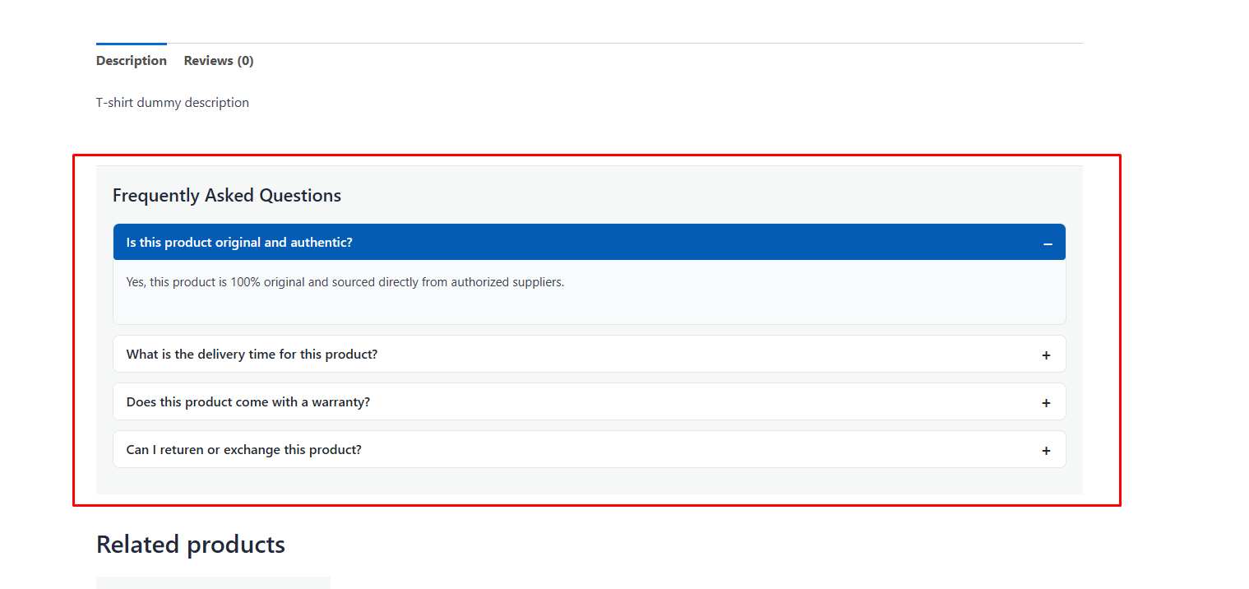Viewport: 1249px width, 589px height.
Task: Click the T-shirt description text
Action: pos(173,102)
